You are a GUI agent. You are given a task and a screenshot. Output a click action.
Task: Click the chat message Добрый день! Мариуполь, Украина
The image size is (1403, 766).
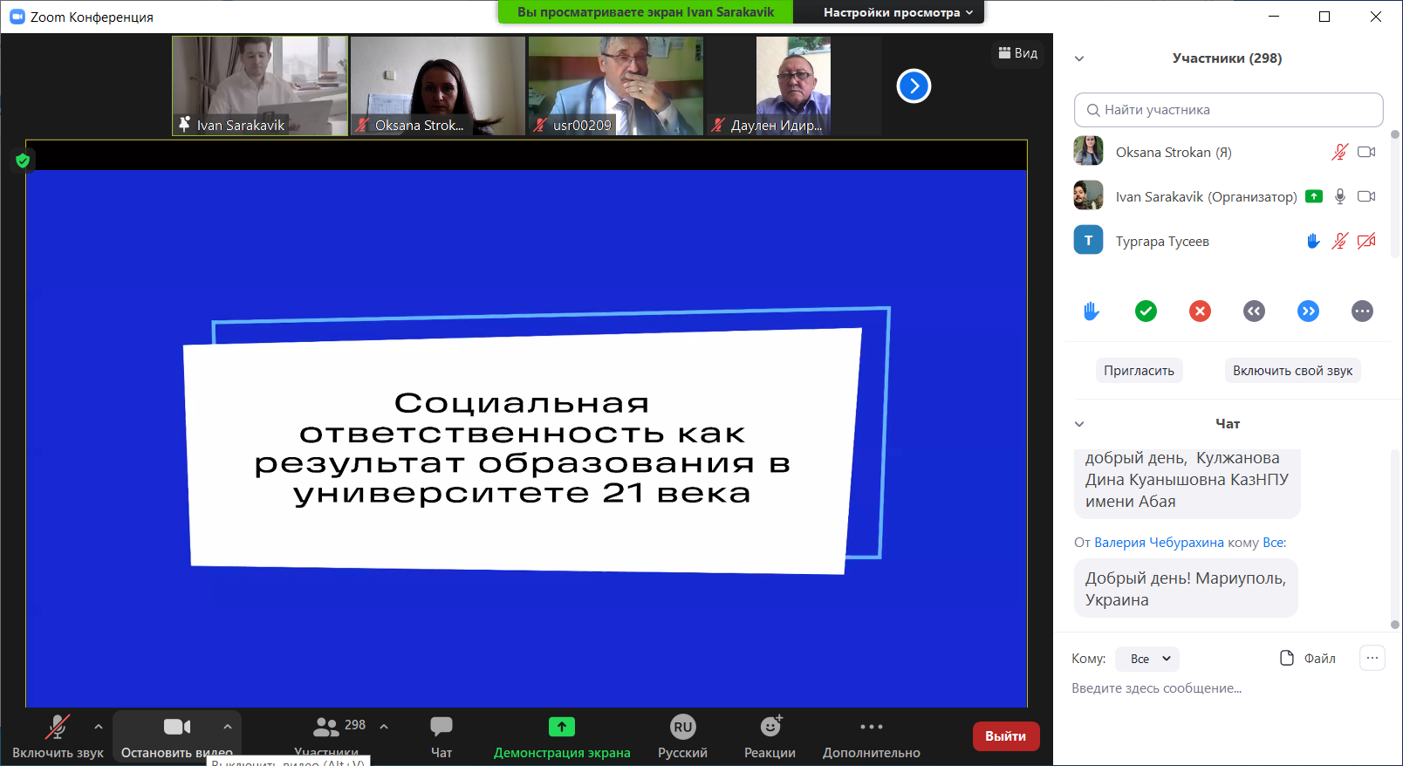point(1186,589)
